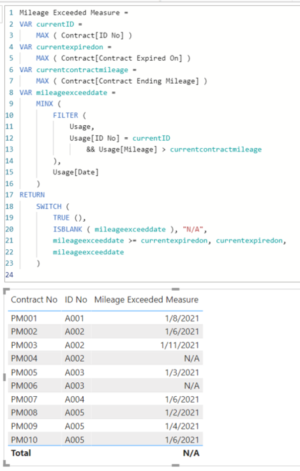Click the left edge table visual handle
The image size is (300, 471).
(4, 377)
